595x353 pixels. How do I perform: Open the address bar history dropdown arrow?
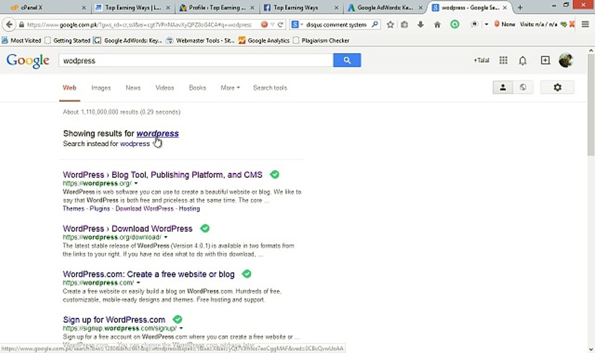[x=273, y=25]
